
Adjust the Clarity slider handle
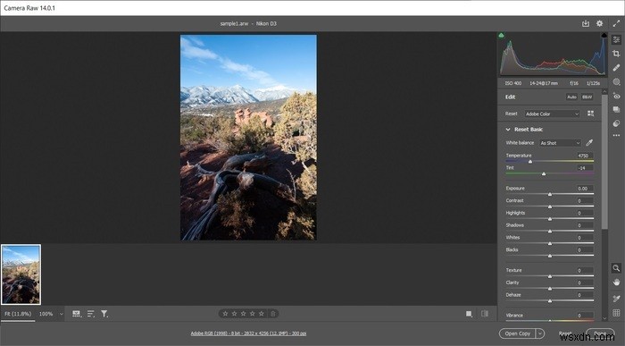pyautogui.click(x=550, y=289)
